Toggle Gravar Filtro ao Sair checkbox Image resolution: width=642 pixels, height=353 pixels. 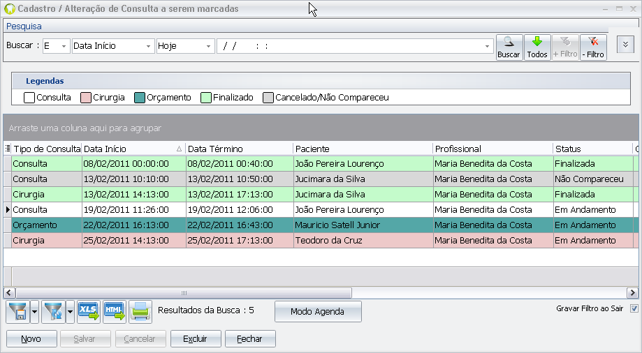pyautogui.click(x=634, y=308)
